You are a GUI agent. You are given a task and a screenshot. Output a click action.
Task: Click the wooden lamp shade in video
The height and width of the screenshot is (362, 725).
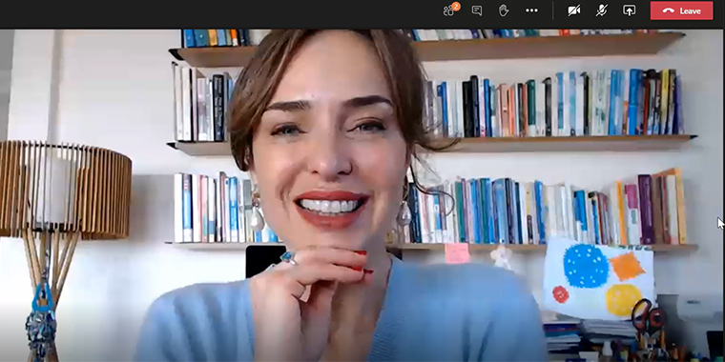point(65,189)
